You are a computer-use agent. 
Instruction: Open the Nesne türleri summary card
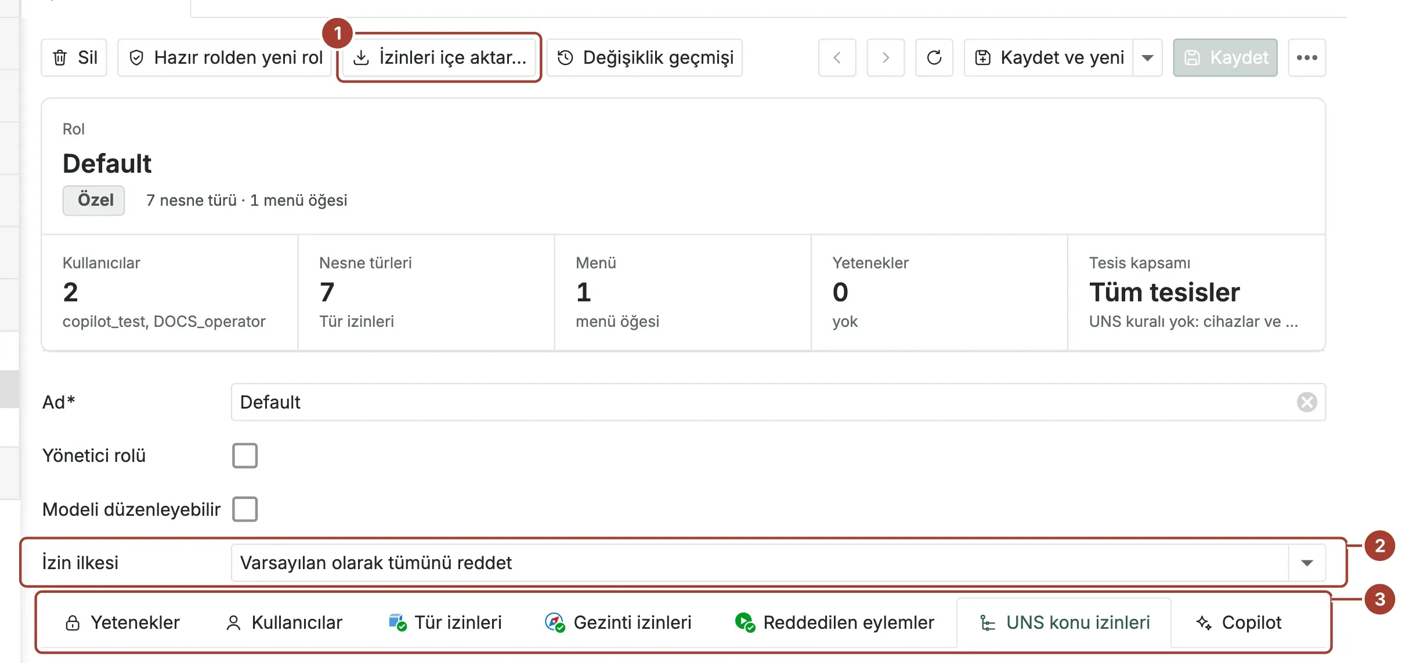coord(427,293)
